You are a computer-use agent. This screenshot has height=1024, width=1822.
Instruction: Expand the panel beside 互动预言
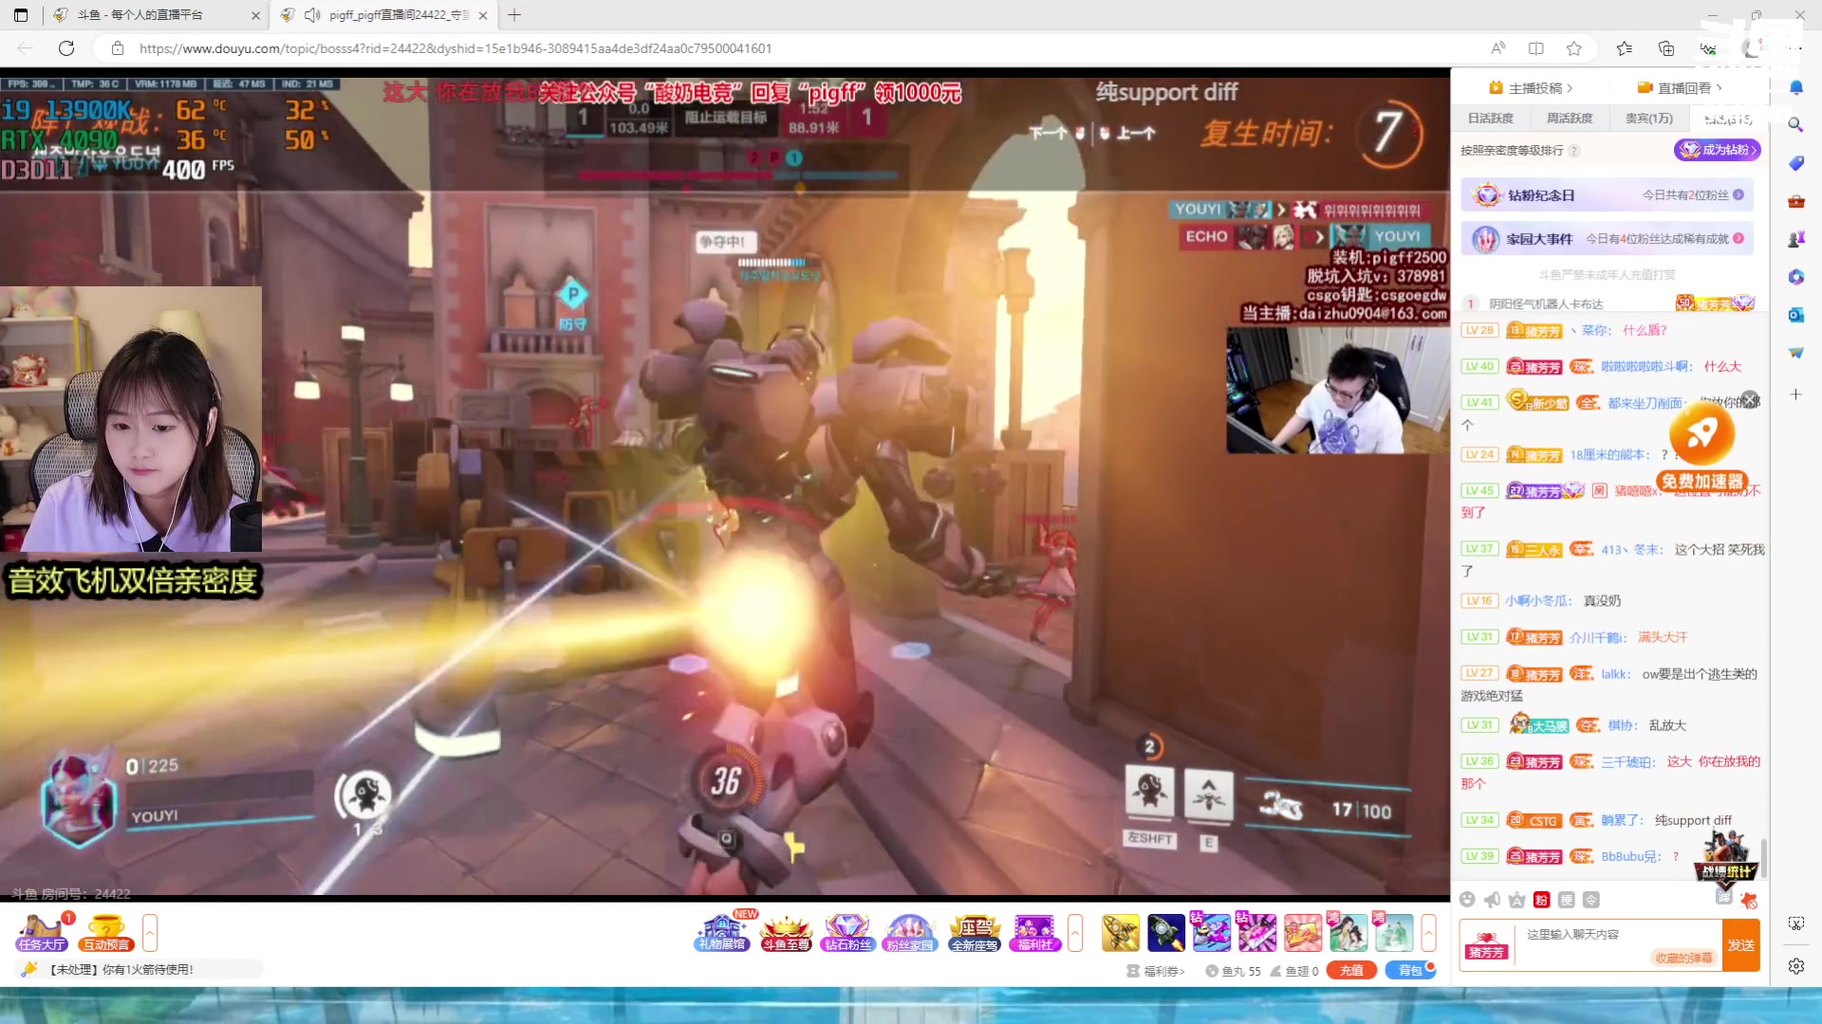pyautogui.click(x=150, y=932)
